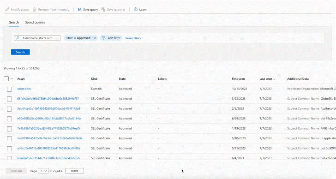Sort by the First seen column header
The height and width of the screenshot is (179, 336).
[238, 79]
